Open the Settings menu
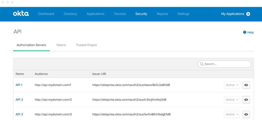 click(x=183, y=14)
